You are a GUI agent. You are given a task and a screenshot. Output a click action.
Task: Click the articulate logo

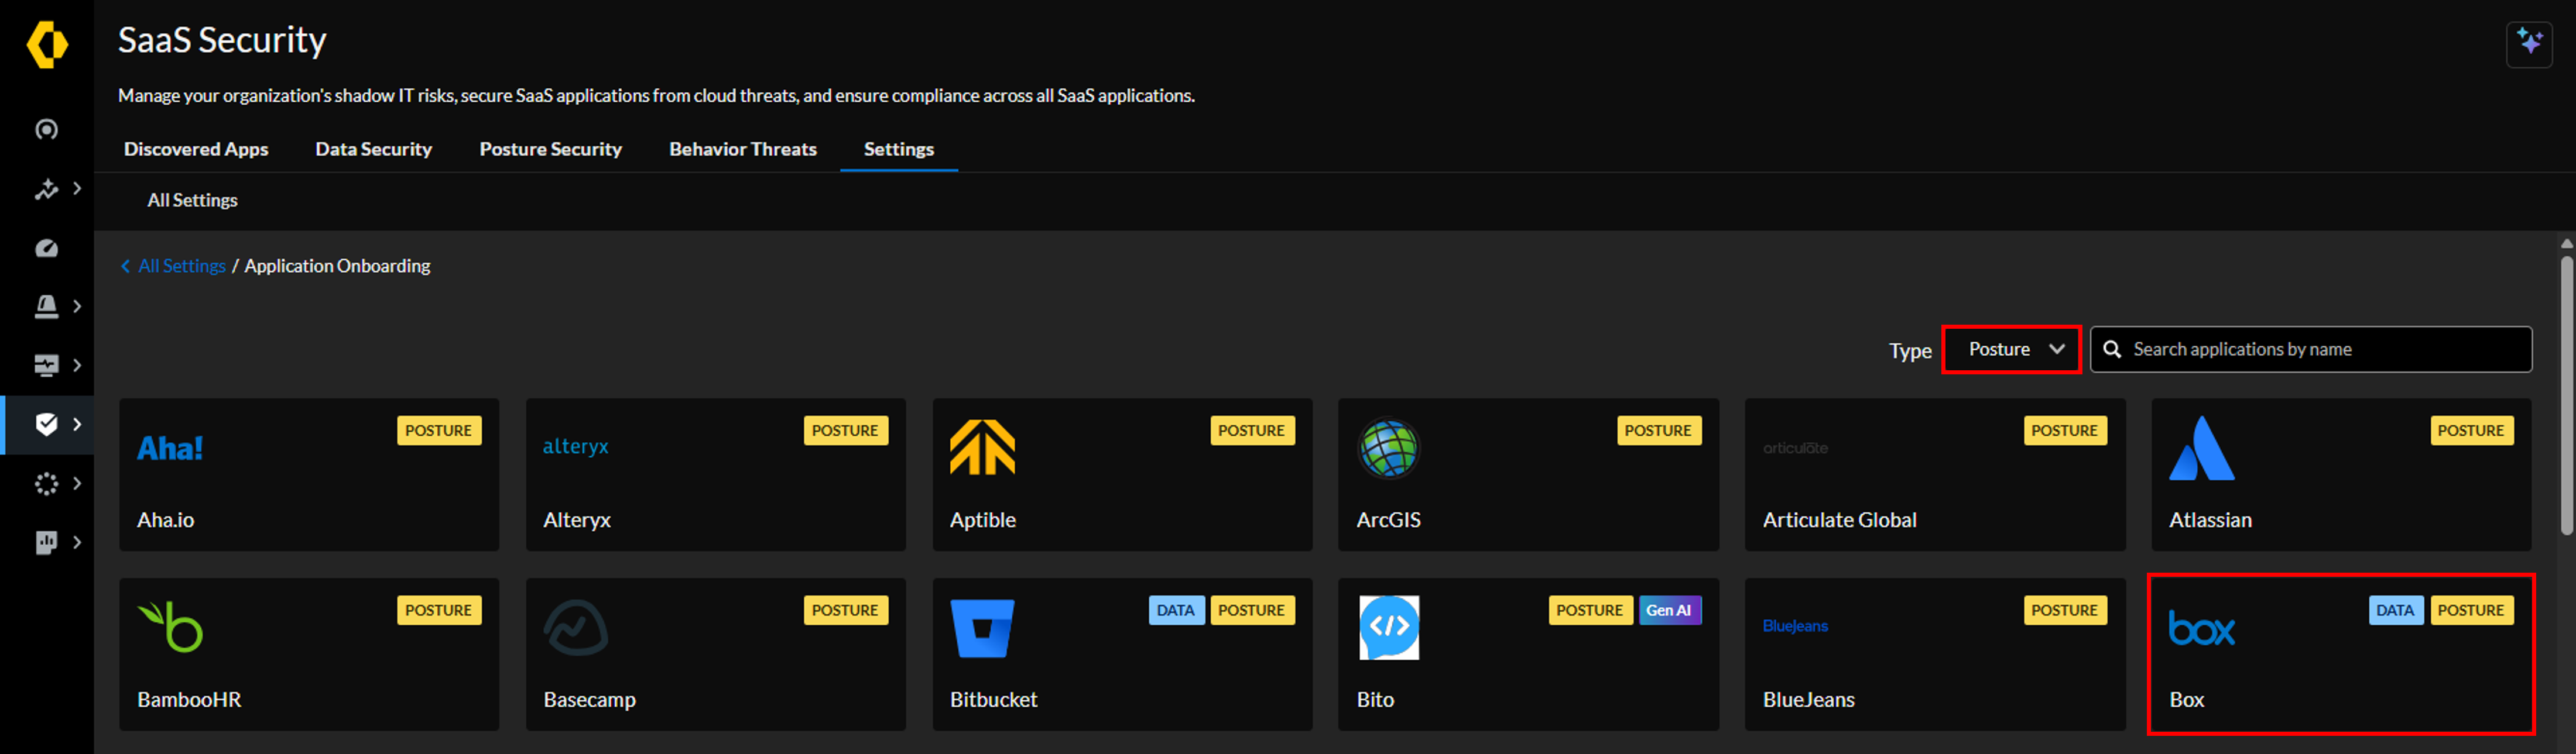[1795, 449]
